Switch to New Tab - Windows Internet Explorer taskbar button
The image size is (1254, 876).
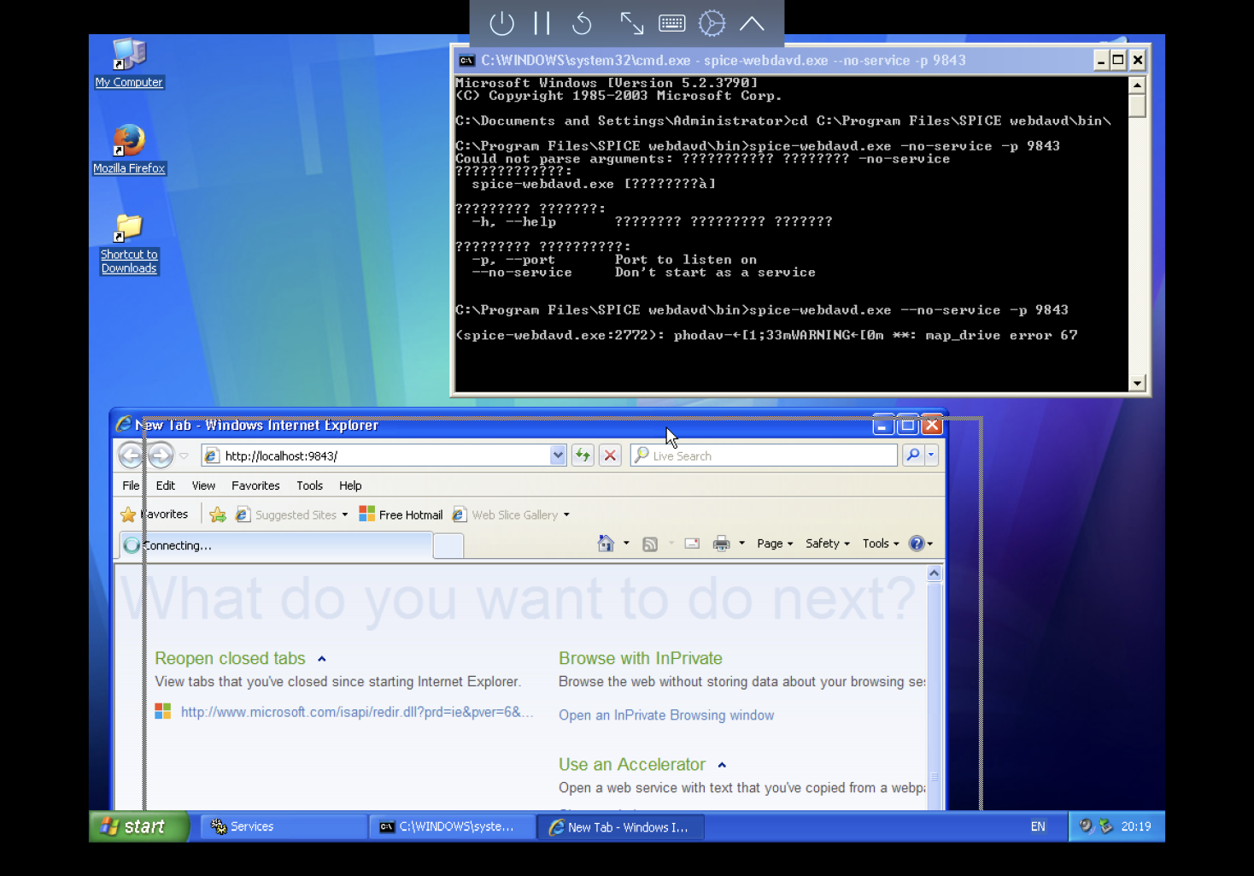[620, 826]
